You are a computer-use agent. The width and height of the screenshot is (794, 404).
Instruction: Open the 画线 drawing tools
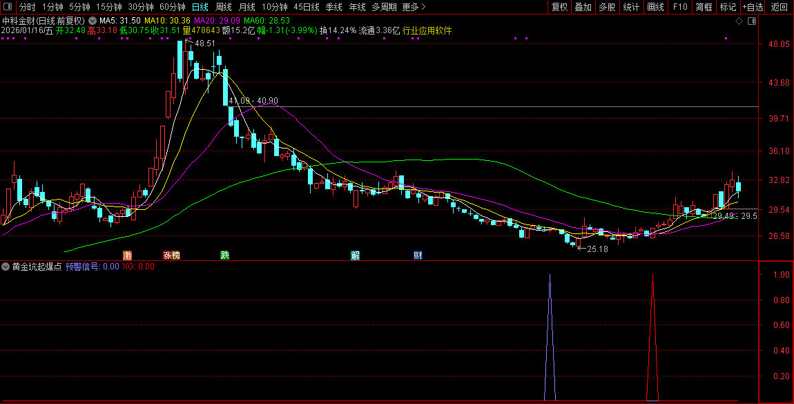coord(655,7)
